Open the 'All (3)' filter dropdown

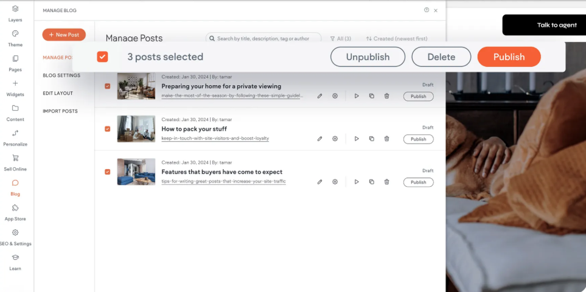(x=340, y=38)
